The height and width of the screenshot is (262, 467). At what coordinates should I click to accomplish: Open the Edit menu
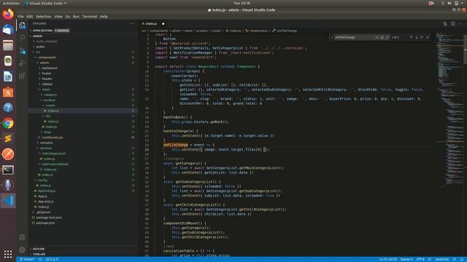point(29,16)
